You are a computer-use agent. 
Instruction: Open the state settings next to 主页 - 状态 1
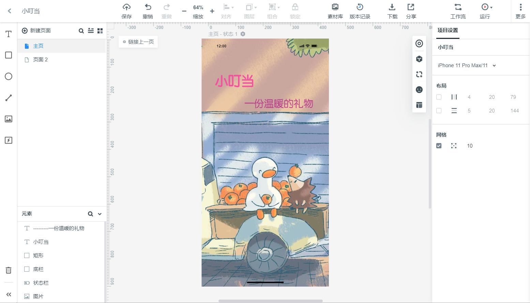click(x=243, y=34)
